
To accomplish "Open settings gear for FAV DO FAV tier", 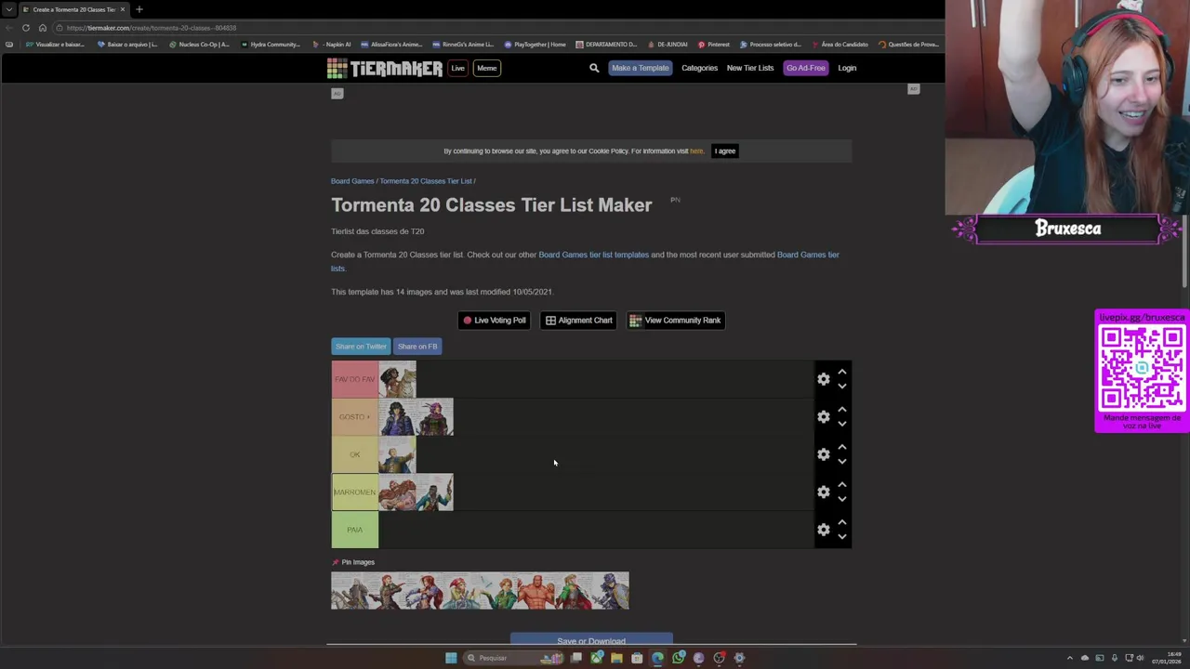I will pyautogui.click(x=824, y=379).
